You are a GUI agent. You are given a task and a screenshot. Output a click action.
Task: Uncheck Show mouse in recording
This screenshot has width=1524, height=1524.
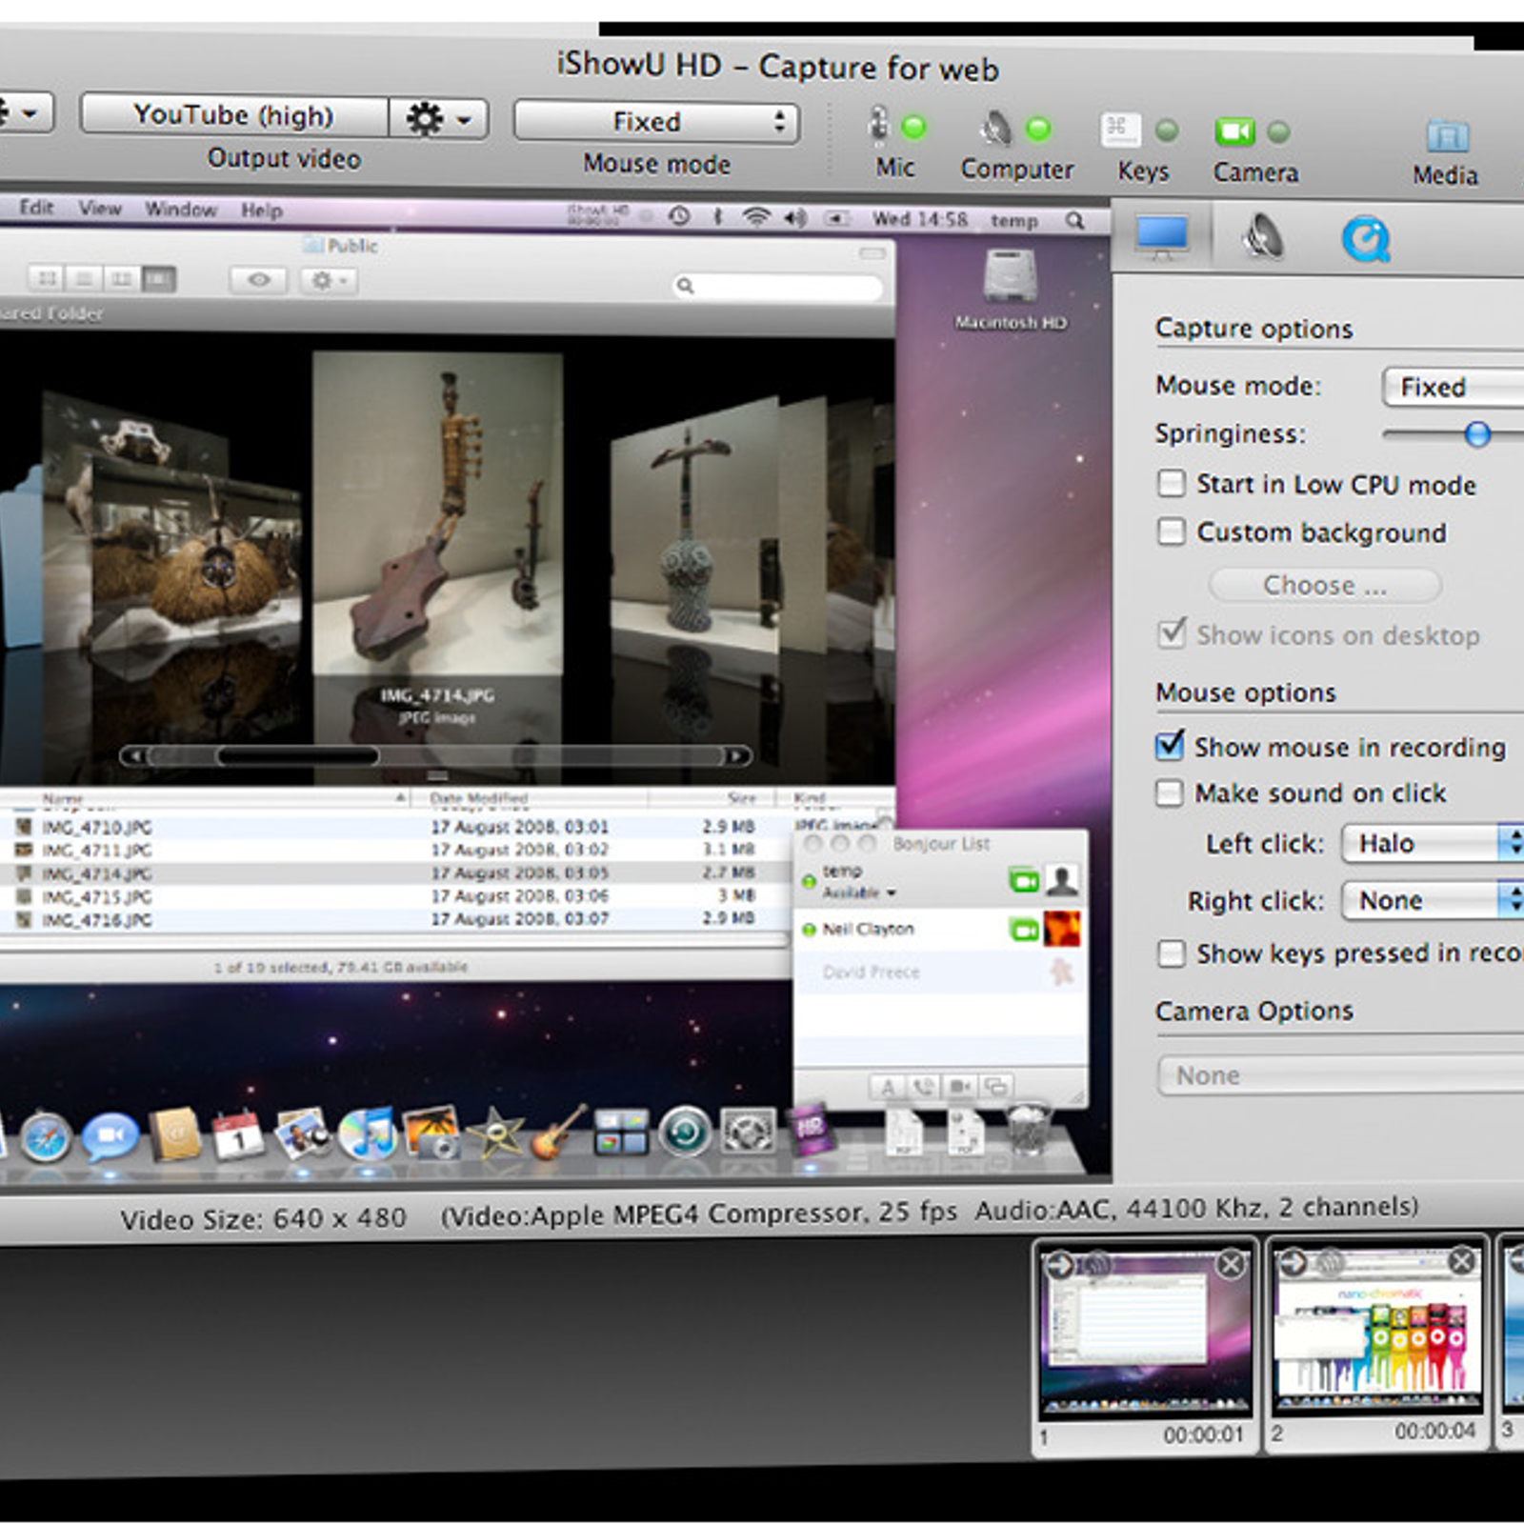(x=1170, y=745)
